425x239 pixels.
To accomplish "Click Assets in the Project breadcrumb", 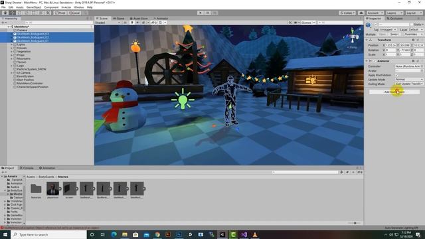I will (31, 177).
